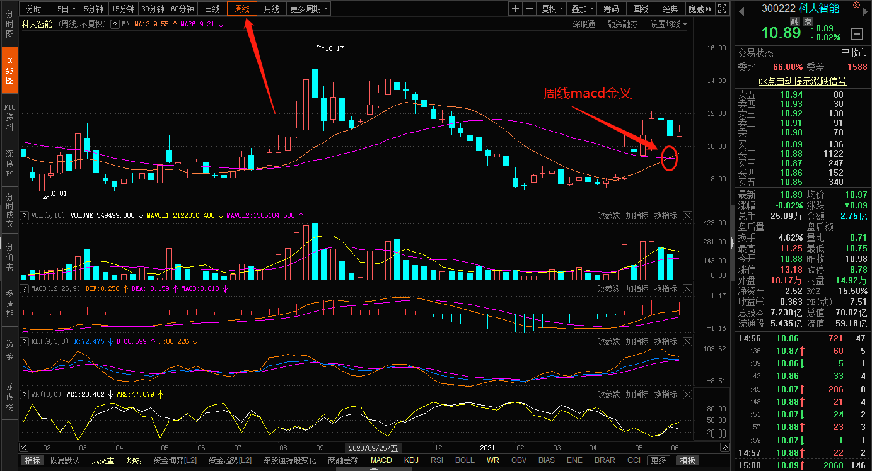
Task: Click the 融 margin trading badge
Action: 794,21
